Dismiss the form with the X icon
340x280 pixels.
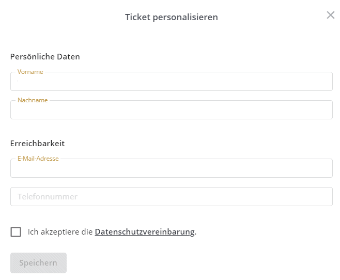(x=331, y=15)
